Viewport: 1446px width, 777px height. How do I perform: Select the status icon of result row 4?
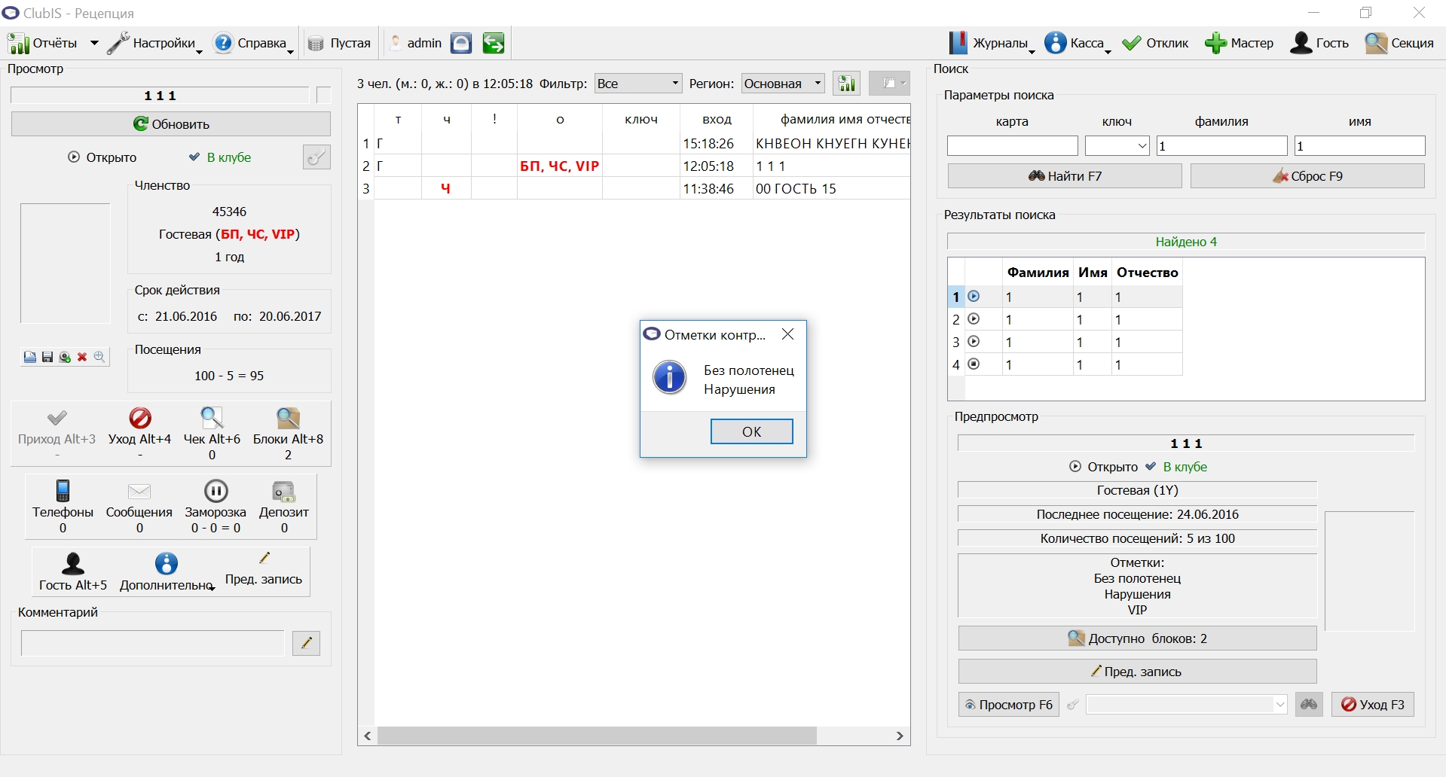coord(974,364)
